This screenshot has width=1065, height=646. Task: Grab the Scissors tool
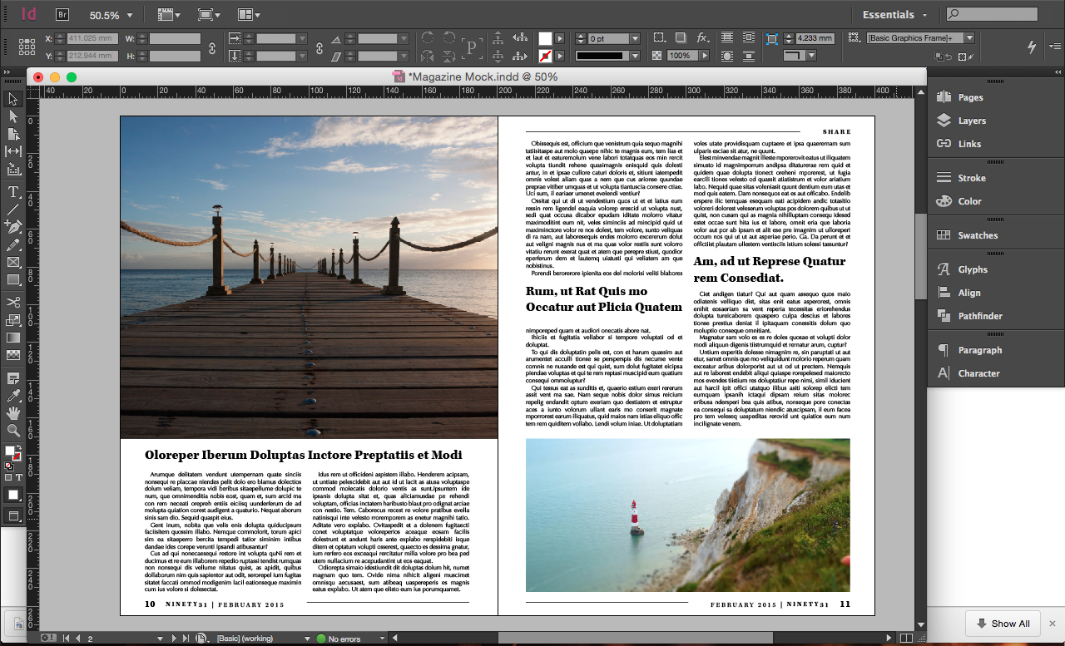point(11,302)
